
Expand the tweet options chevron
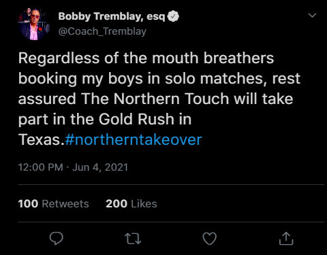point(313,16)
